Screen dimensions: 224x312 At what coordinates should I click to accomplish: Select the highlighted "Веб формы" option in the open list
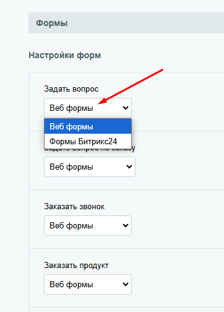coord(88,126)
